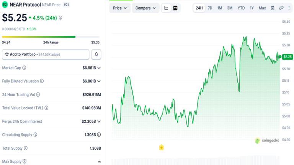Click the #21 rank badge
Image resolution: width=294 pixels, height=165 pixels.
pos(66,5)
